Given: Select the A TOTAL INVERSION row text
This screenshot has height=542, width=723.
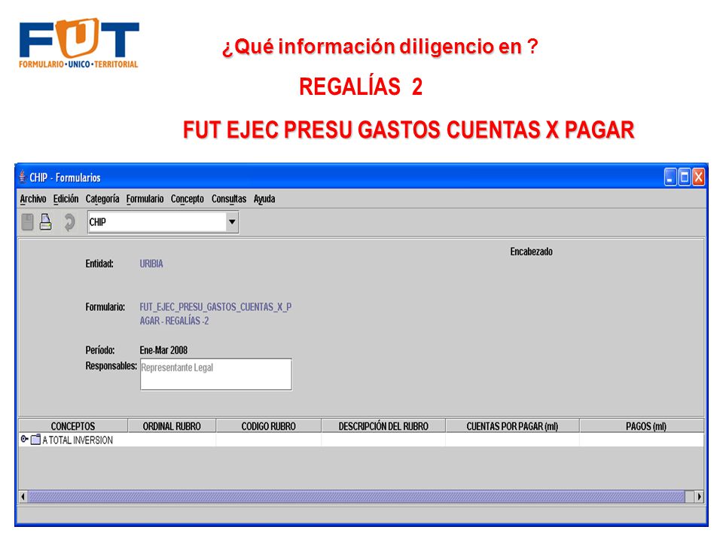Looking at the screenshot, I should pos(78,440).
